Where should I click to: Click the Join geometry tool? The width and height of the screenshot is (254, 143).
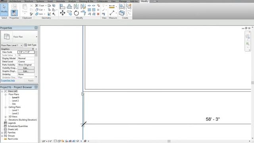[x=39, y=14]
